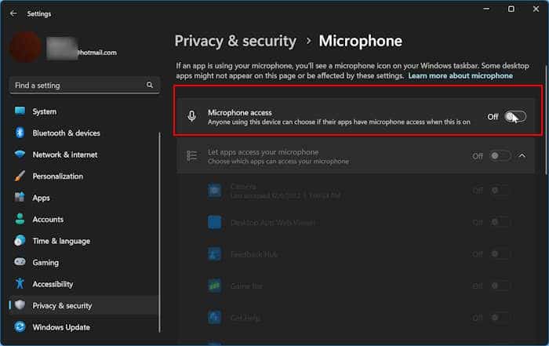Screen dimensions: 549x346
Task: Click the Feedback Hub app icon
Action: click(215, 254)
